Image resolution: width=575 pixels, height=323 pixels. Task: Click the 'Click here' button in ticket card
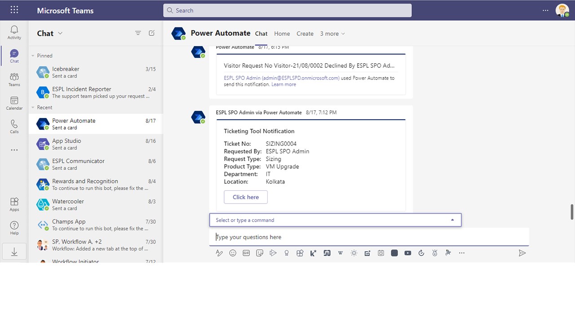click(x=246, y=197)
